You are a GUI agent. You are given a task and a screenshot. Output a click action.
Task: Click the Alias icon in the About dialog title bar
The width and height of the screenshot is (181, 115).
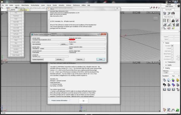[49, 9]
